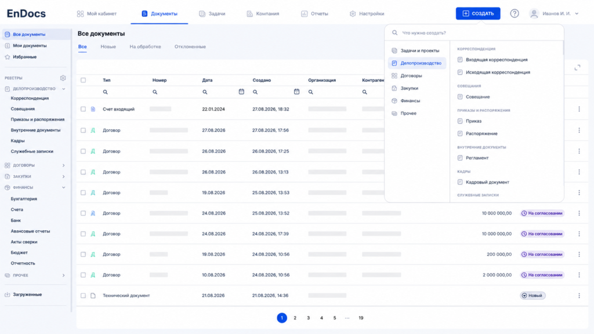Collapse the Делопроизводство registry section
The width and height of the screenshot is (594, 334).
[64, 89]
